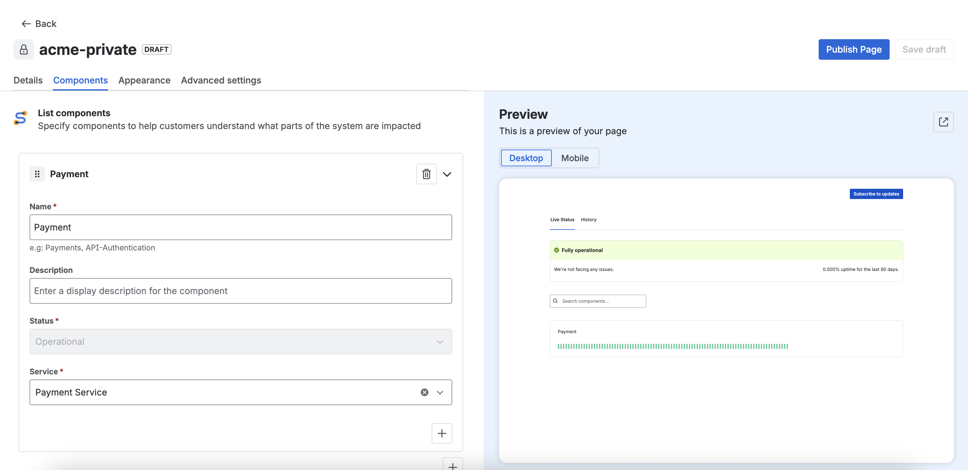The image size is (968, 470).
Task: Click the plus button inside Payment card
Action: coord(442,433)
